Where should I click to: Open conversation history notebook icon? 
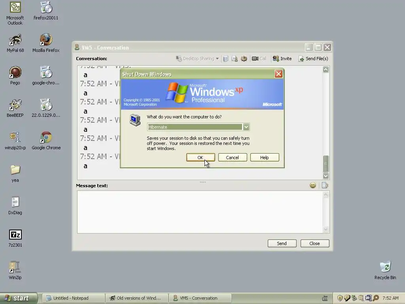[x=226, y=59]
